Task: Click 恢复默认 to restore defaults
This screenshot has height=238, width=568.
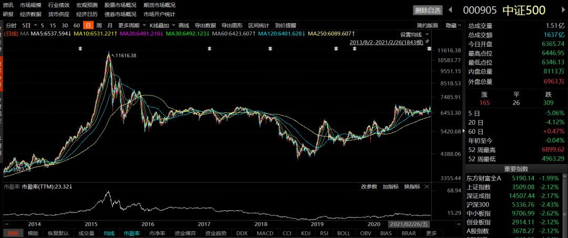Action: pos(58,233)
